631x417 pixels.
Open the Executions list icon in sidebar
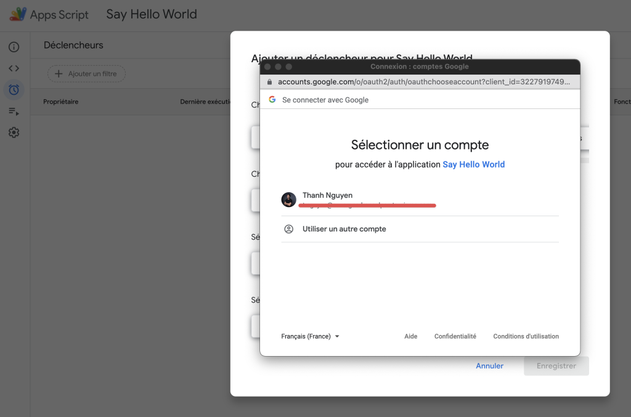[x=14, y=111]
